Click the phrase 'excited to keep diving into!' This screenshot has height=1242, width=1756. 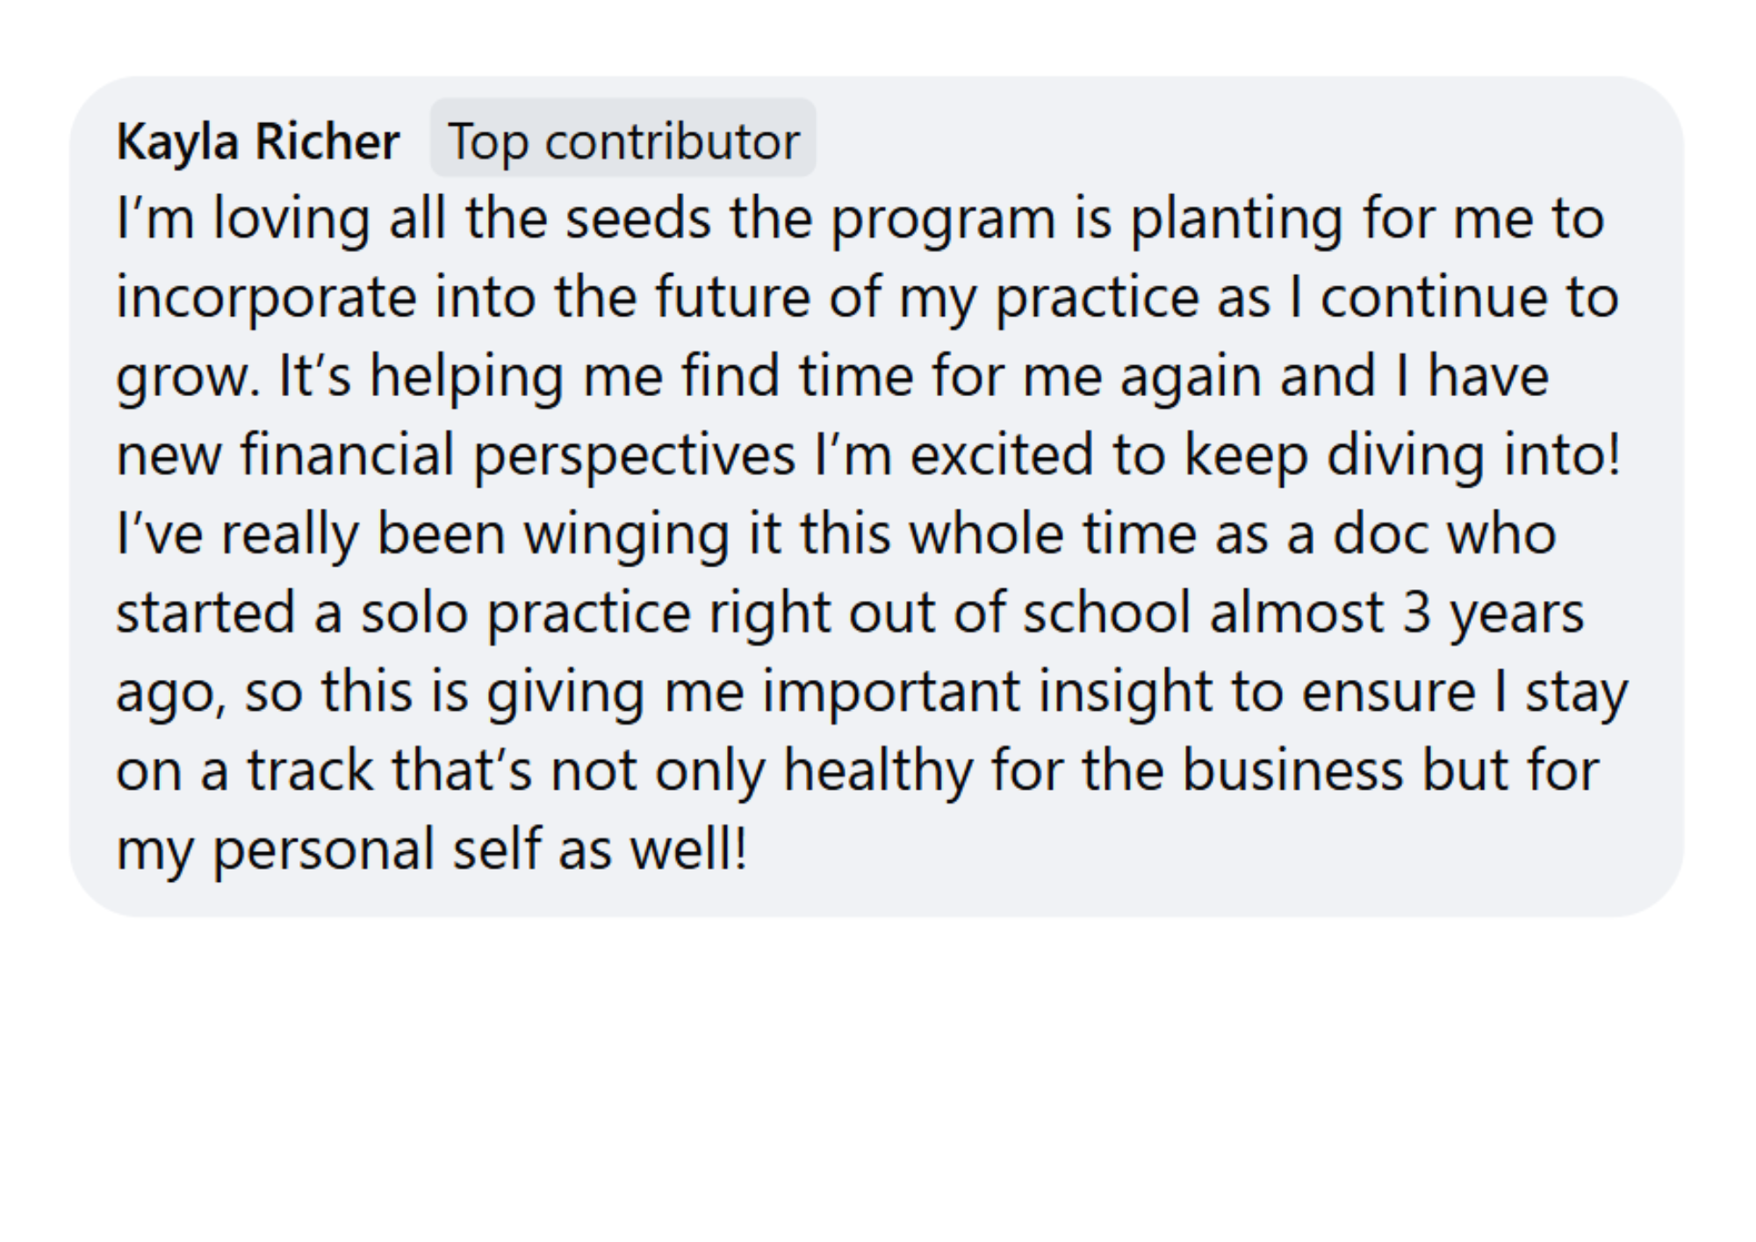[x=1264, y=454]
